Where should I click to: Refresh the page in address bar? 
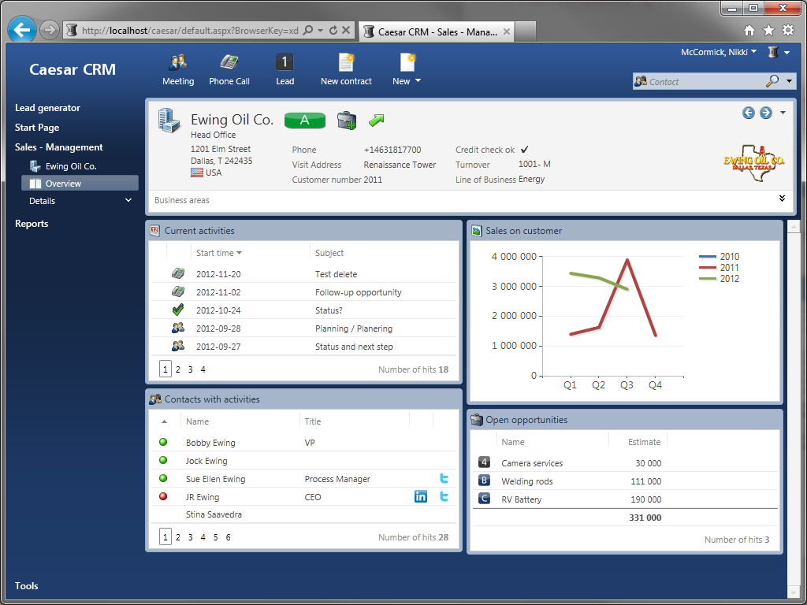(x=333, y=31)
